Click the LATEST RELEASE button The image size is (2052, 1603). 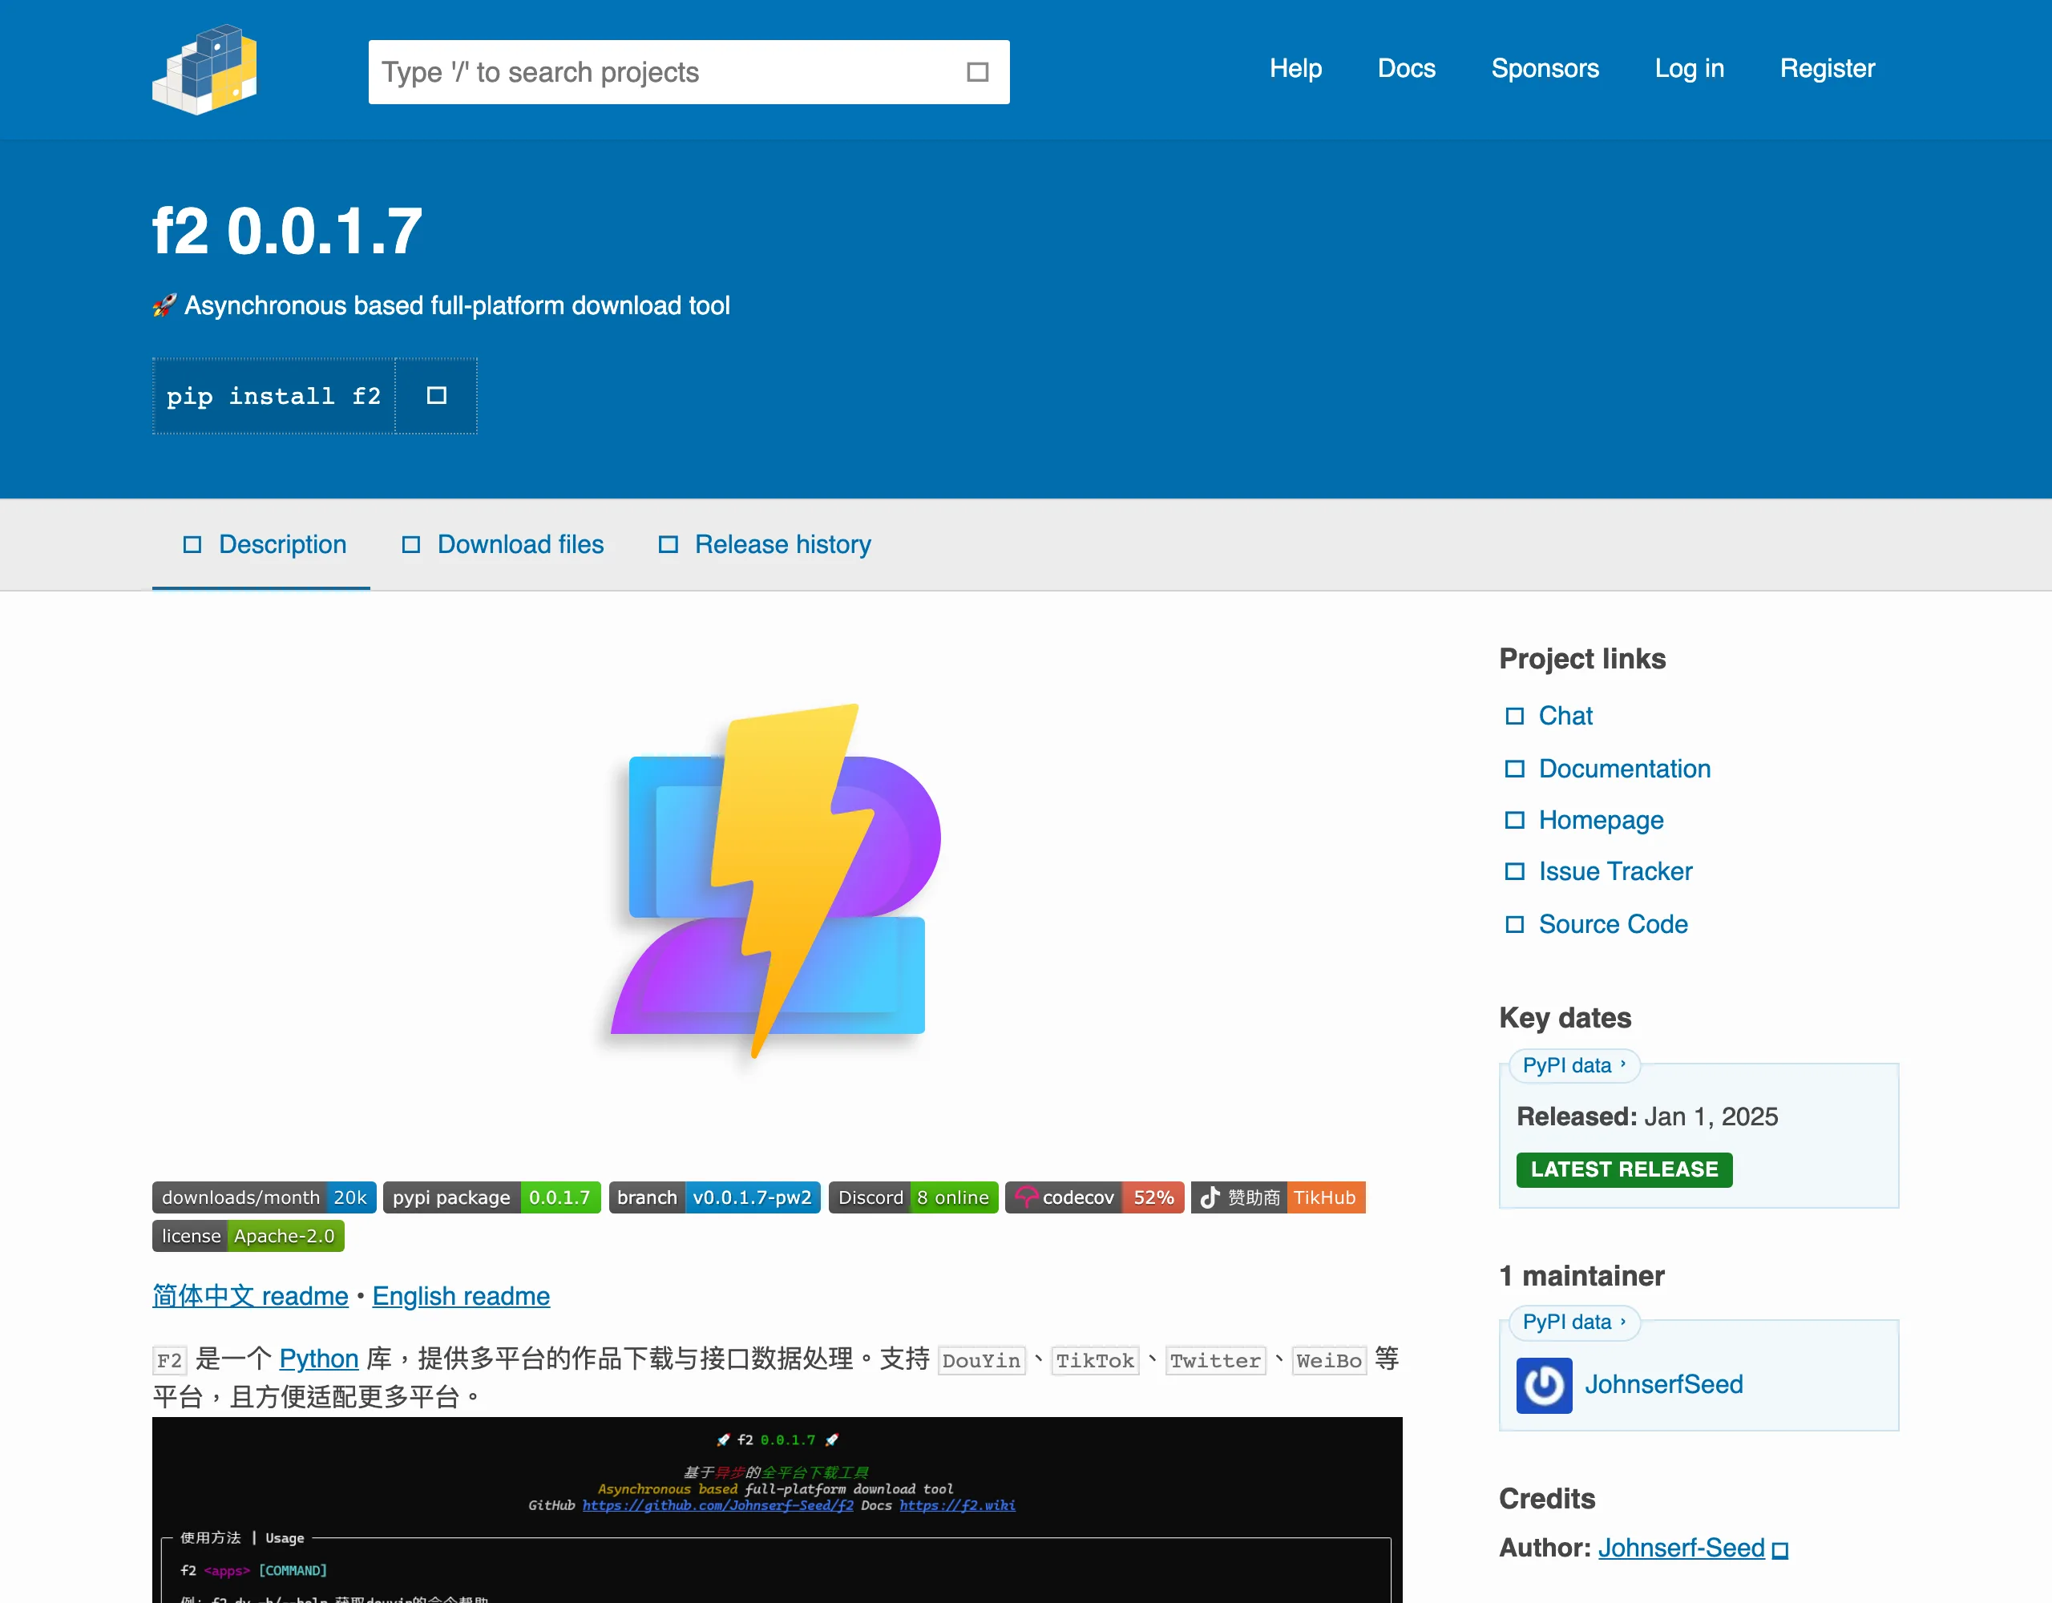point(1623,1170)
